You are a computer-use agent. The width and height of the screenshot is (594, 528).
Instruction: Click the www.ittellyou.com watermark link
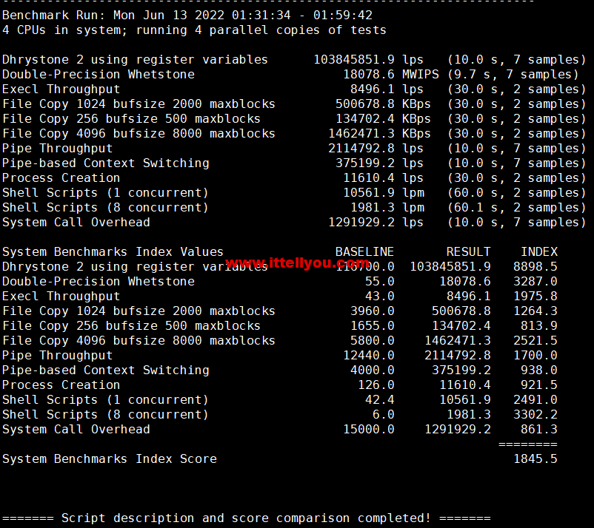point(297,263)
